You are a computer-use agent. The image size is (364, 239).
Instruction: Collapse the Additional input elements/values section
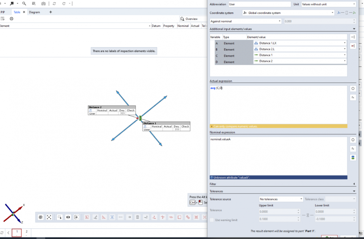pos(354,29)
